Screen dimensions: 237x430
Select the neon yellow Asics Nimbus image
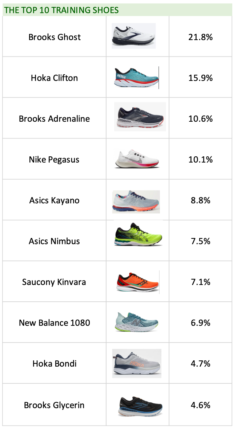tap(138, 234)
